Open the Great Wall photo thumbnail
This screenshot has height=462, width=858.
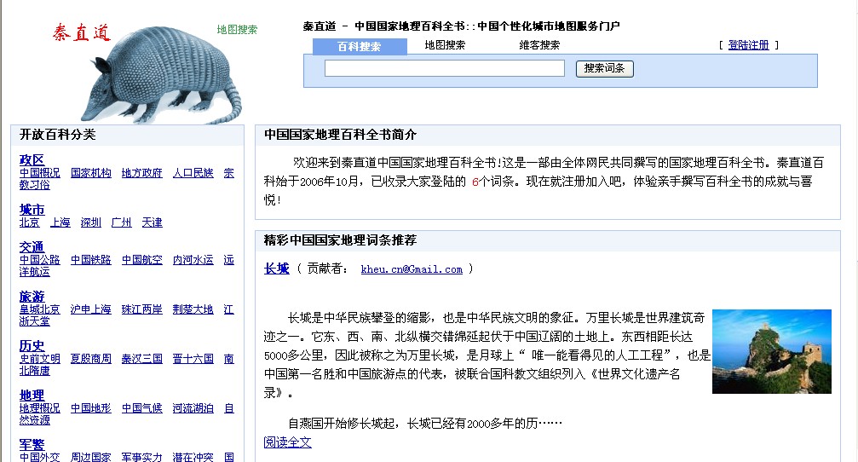[x=772, y=351]
